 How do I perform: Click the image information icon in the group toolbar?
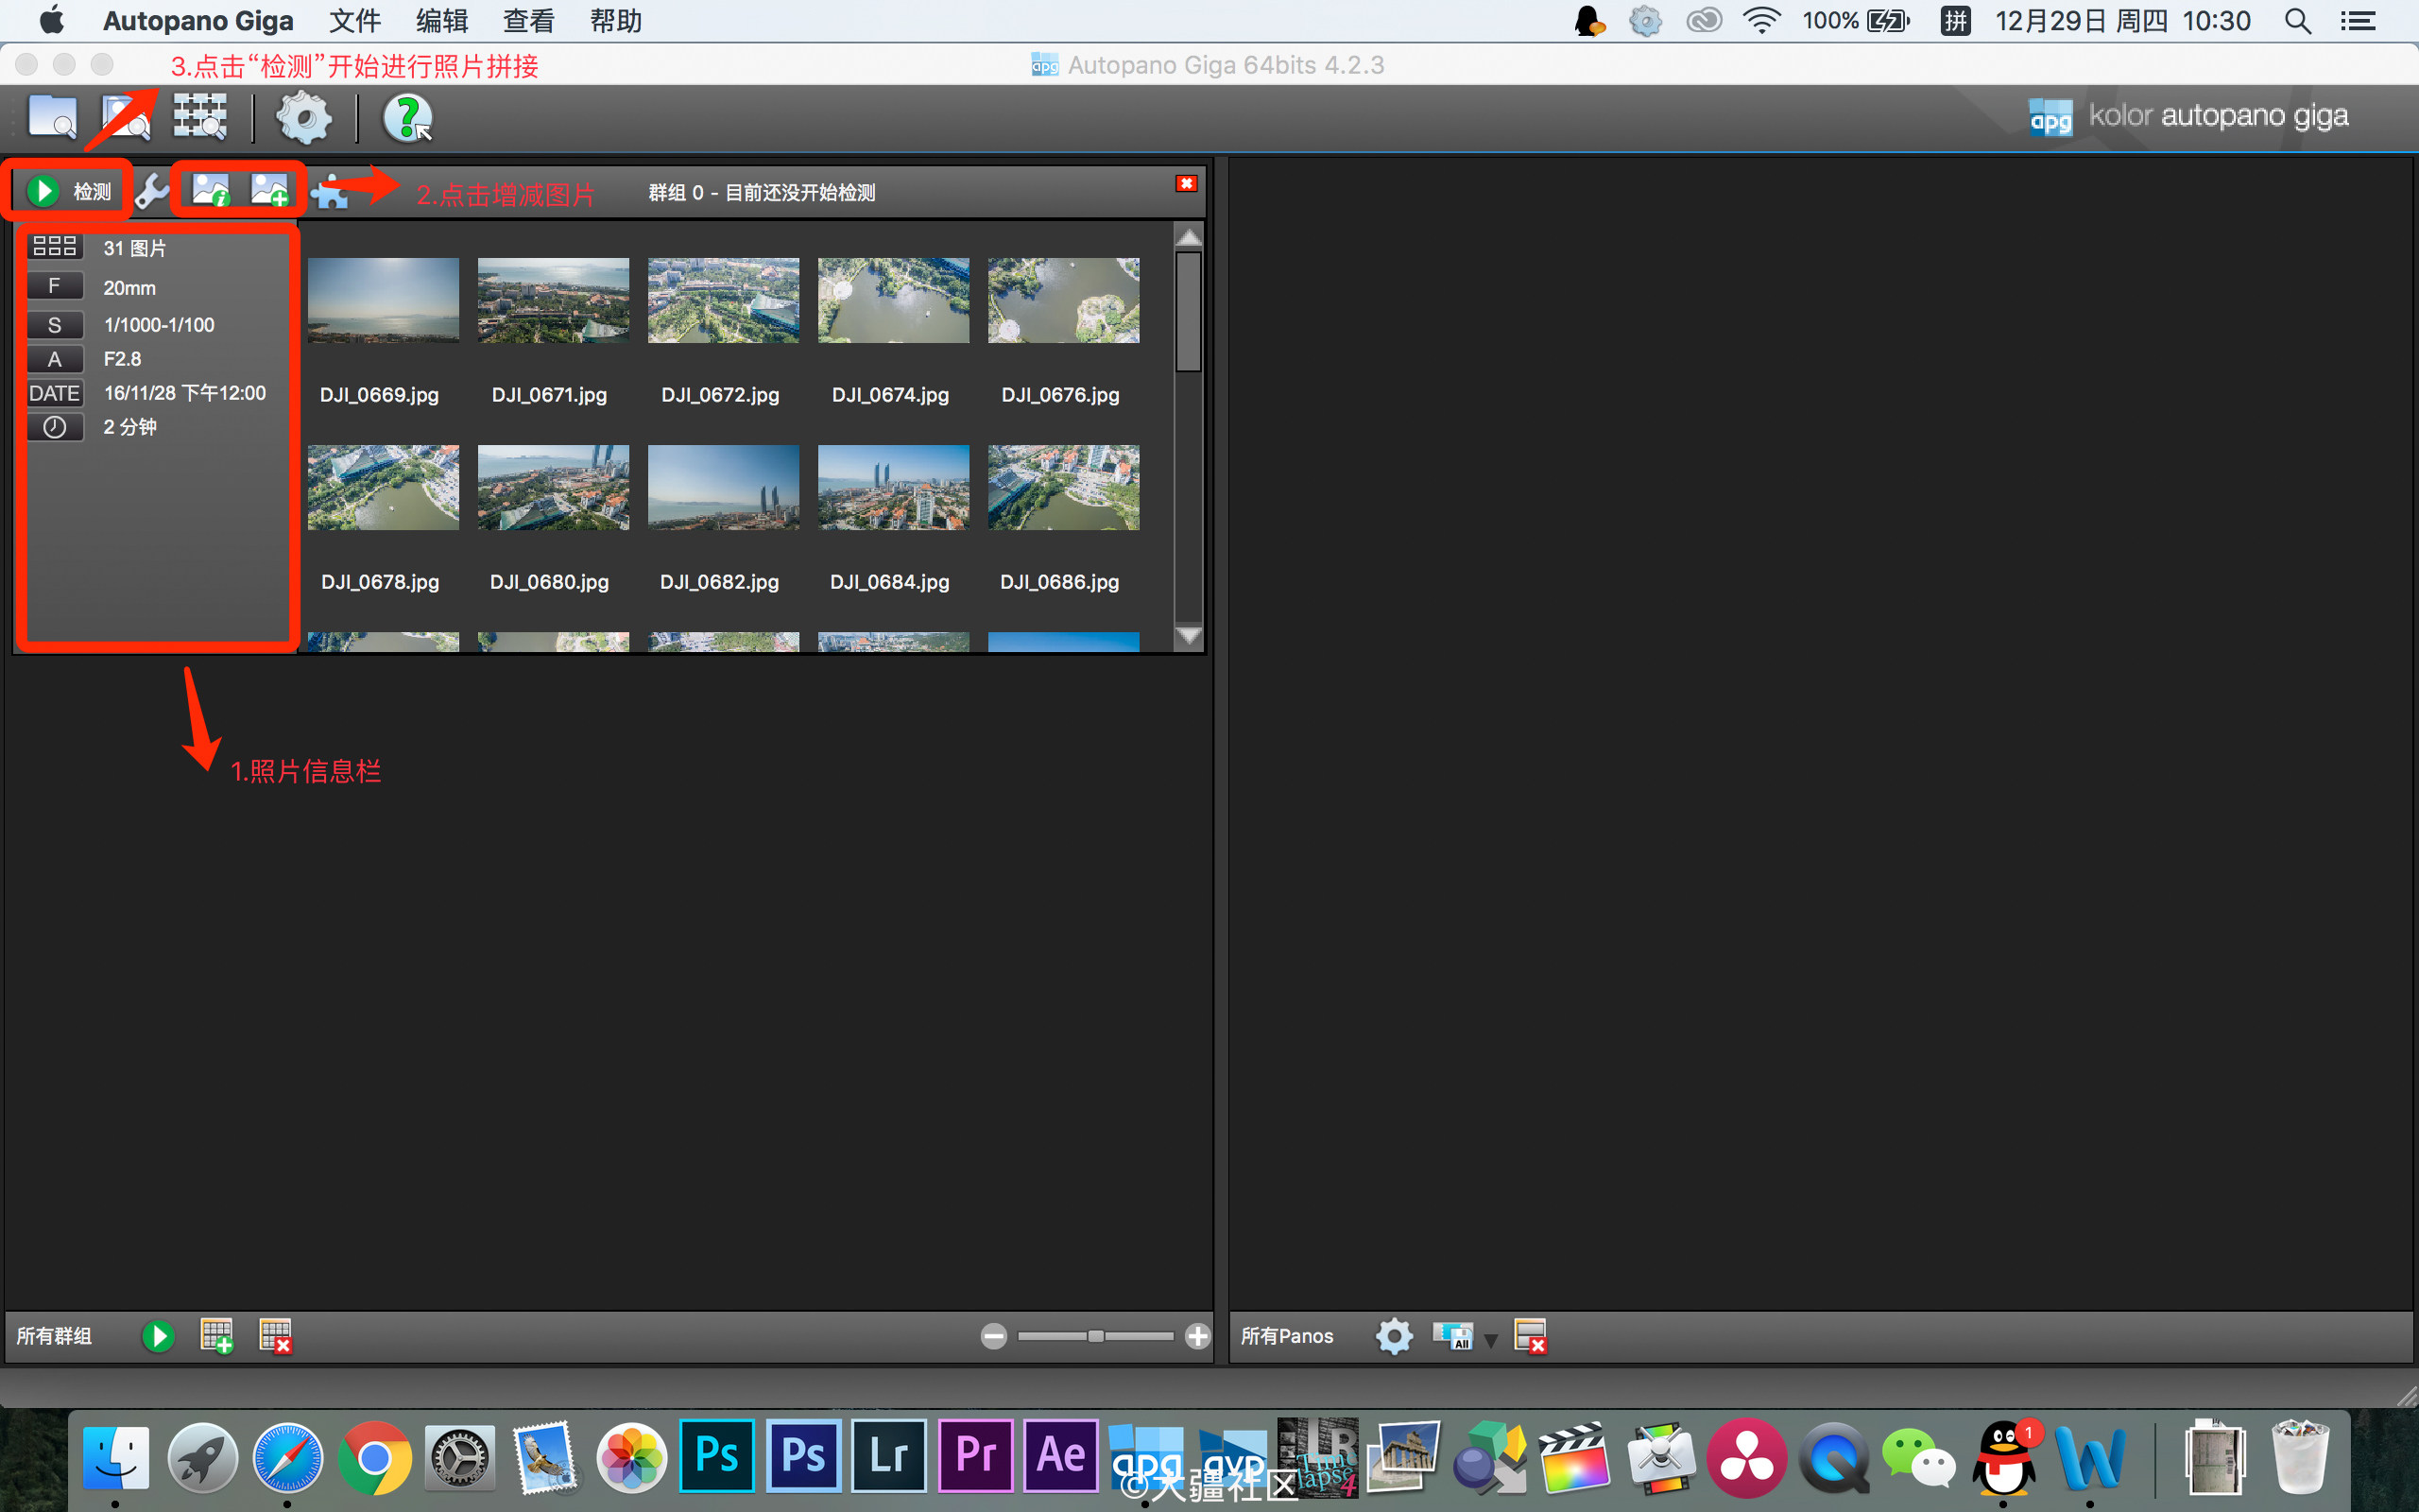[x=211, y=190]
